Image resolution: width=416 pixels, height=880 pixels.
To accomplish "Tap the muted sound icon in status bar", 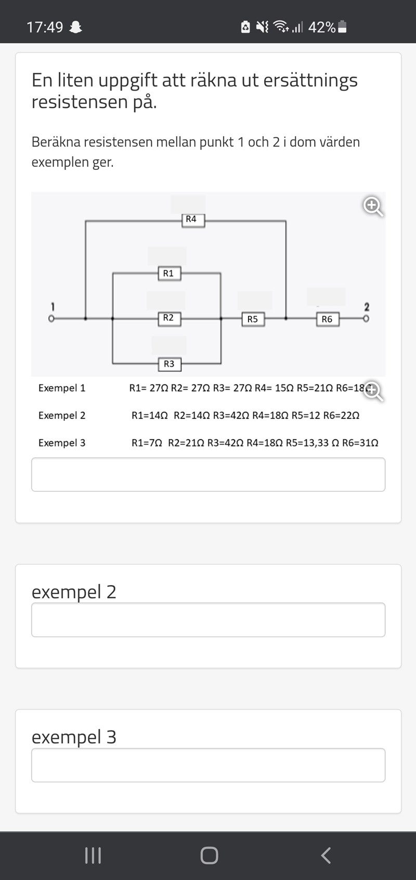I will [263, 27].
